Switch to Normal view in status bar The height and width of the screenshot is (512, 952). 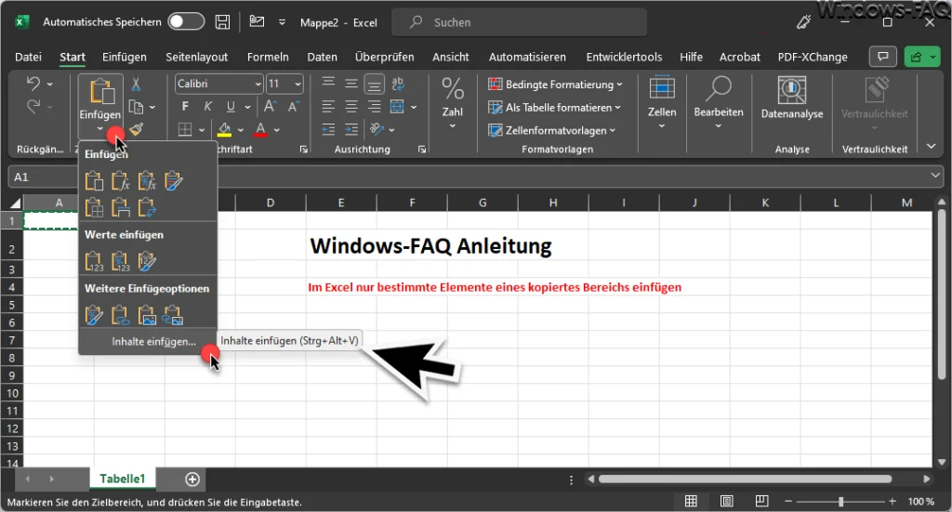691,501
